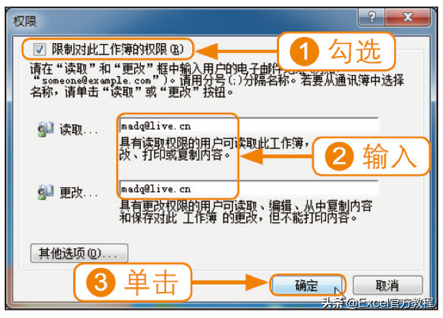Dismiss the dialog with 取消

[x=388, y=285]
